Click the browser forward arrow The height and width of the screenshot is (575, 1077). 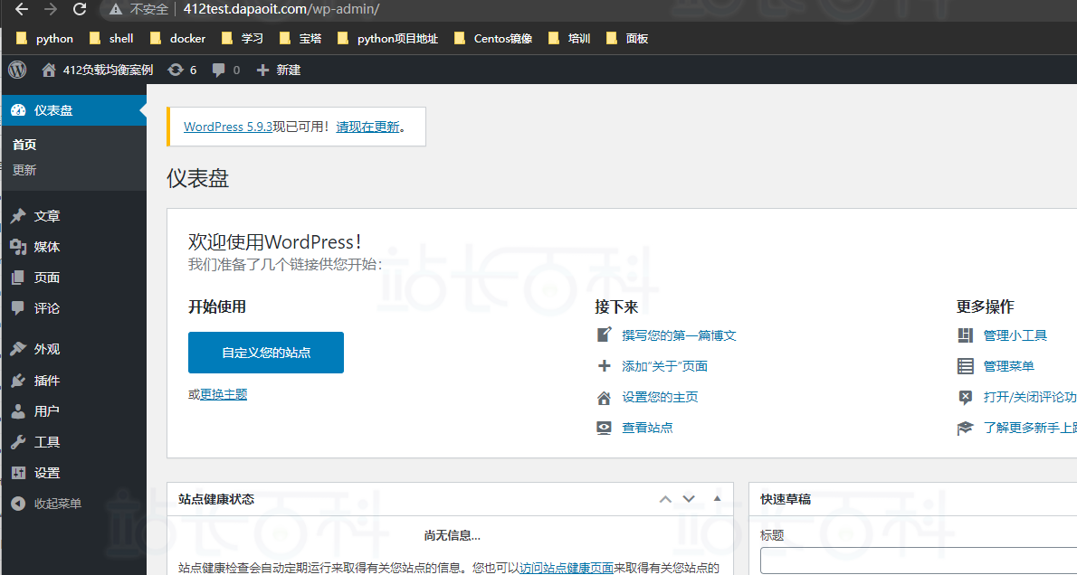(51, 10)
